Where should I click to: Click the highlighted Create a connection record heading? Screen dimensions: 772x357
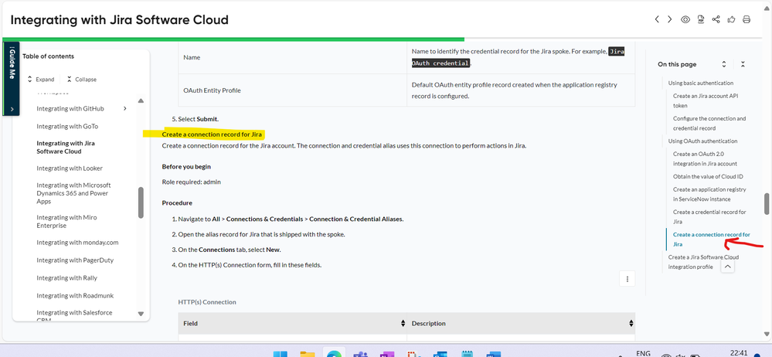coord(212,134)
